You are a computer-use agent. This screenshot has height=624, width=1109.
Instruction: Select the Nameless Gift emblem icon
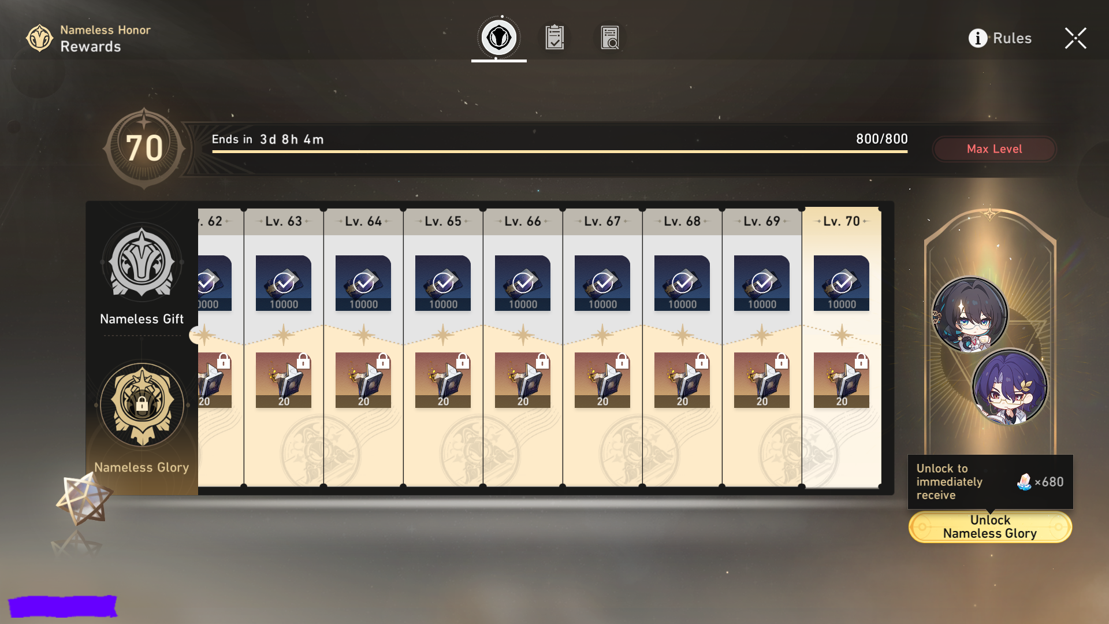coord(142,262)
